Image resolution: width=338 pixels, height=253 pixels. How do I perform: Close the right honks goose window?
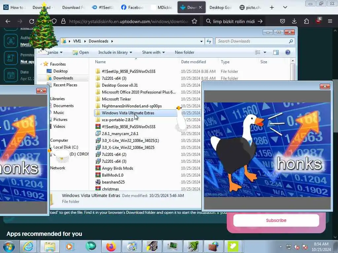[325, 86]
